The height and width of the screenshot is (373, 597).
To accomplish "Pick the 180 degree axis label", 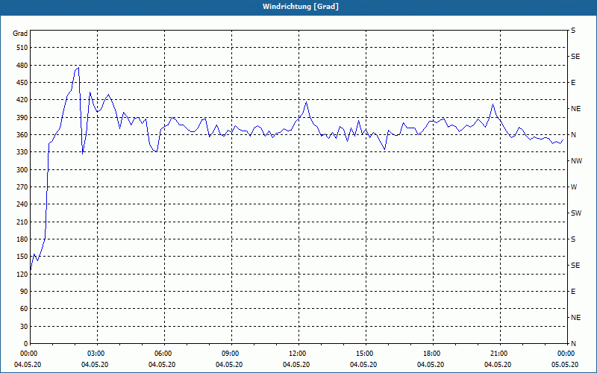I will 22,239.
